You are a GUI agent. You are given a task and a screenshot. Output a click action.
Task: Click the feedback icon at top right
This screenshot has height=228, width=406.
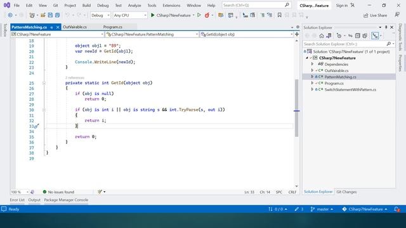[x=397, y=15]
